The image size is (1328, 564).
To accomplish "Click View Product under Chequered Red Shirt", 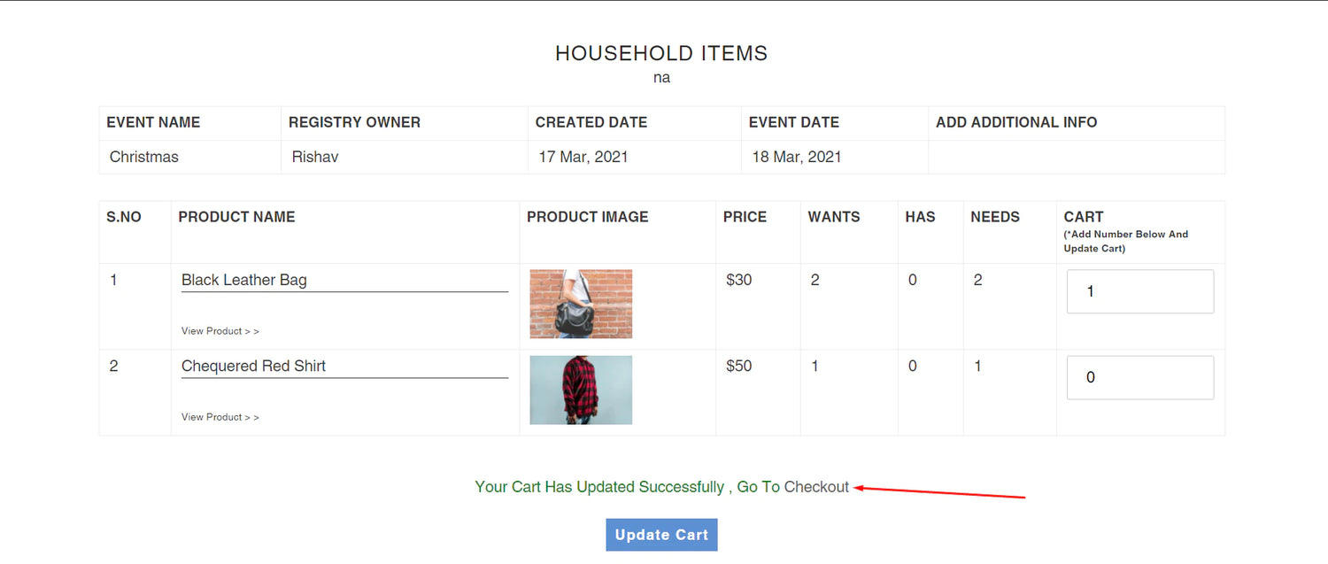I will [x=220, y=417].
